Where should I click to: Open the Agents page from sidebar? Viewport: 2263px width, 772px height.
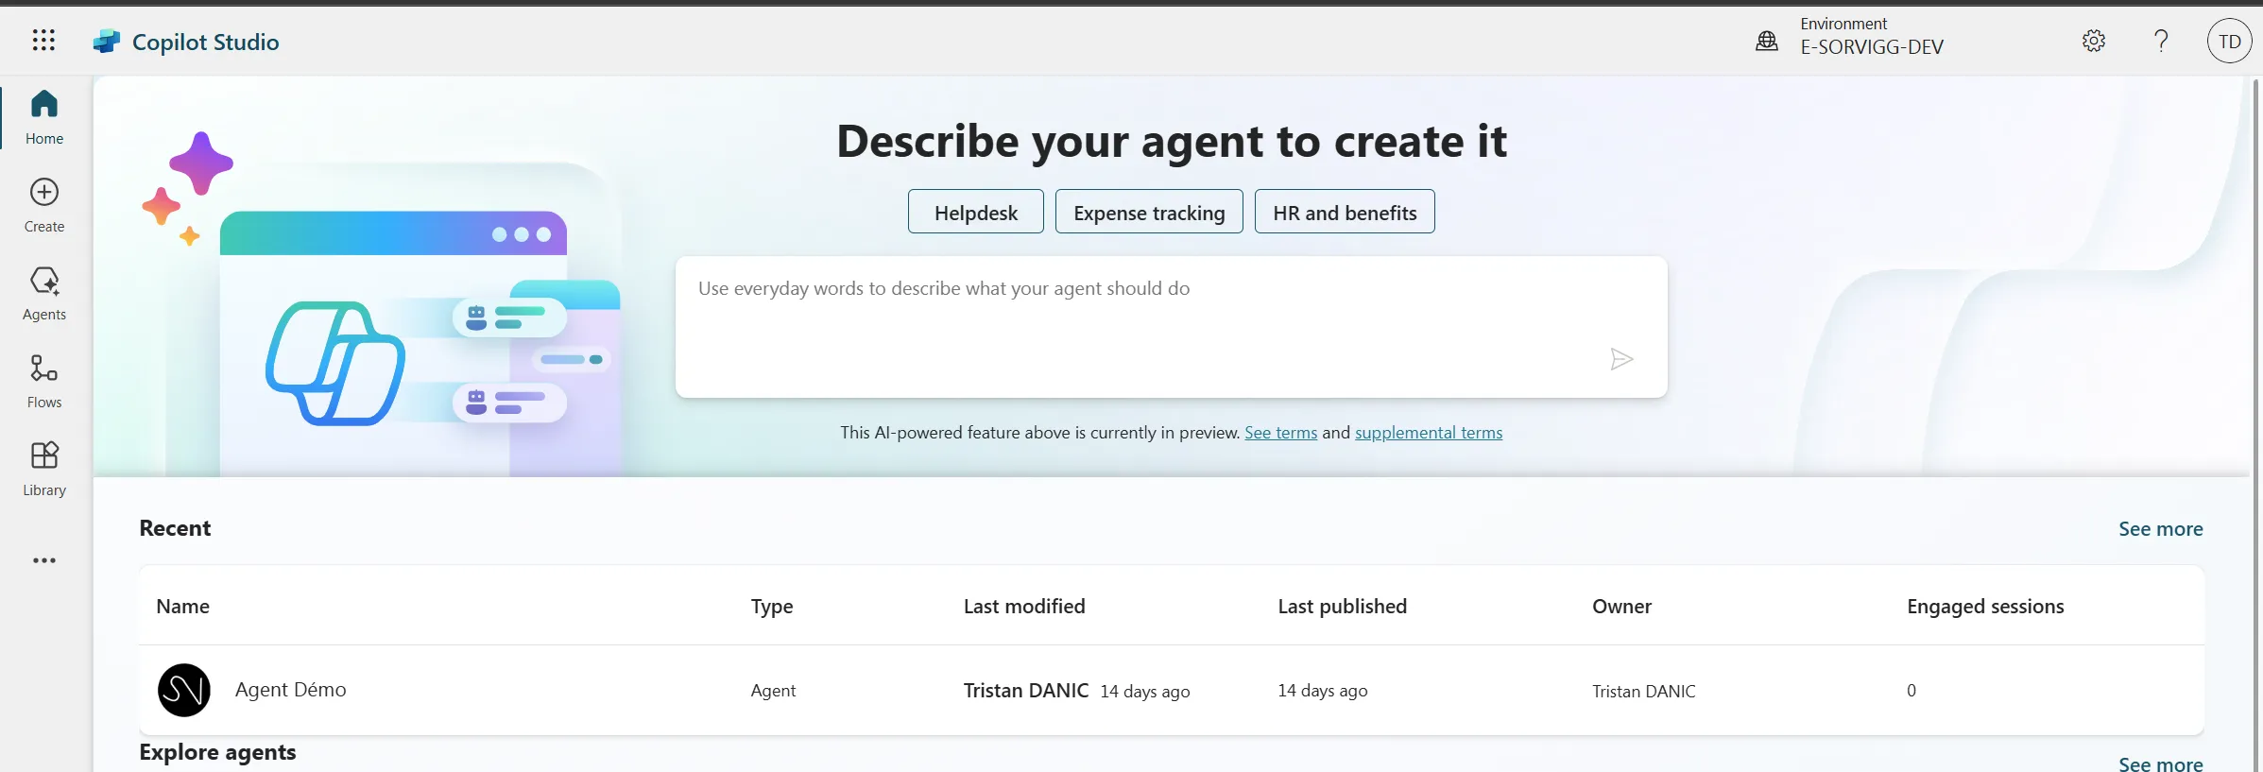[44, 293]
